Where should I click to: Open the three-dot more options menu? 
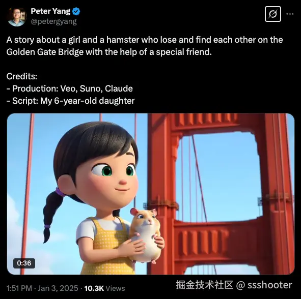[290, 14]
